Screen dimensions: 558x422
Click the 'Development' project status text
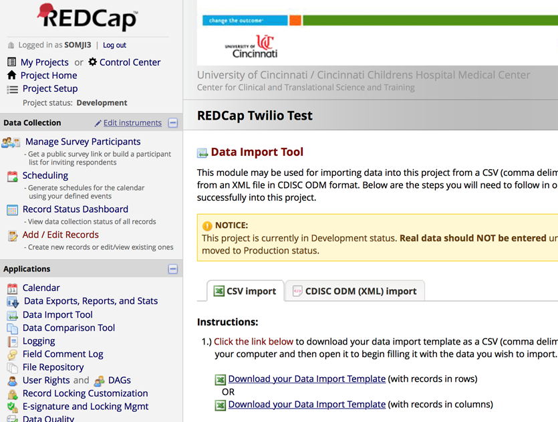(x=102, y=103)
